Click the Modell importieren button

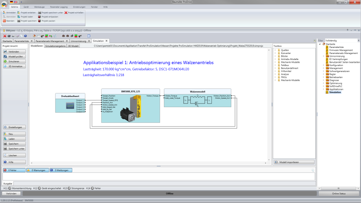294,161
